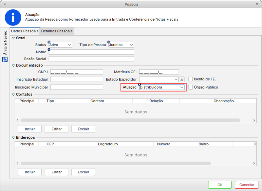
Task: Click the right scroll arrow in Contatos table
Action: (254, 120)
